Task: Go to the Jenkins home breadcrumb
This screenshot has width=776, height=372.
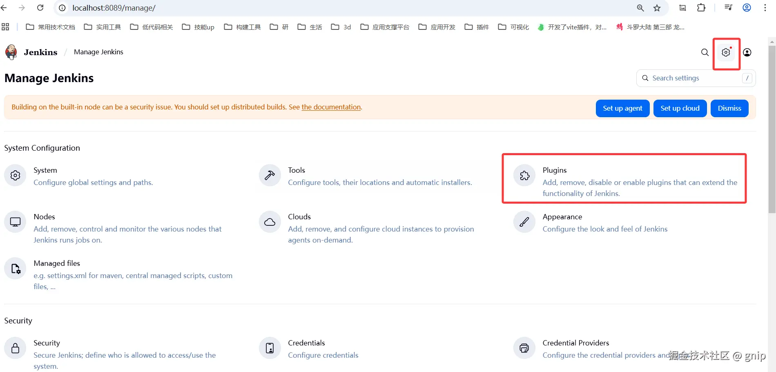Action: (x=40, y=52)
